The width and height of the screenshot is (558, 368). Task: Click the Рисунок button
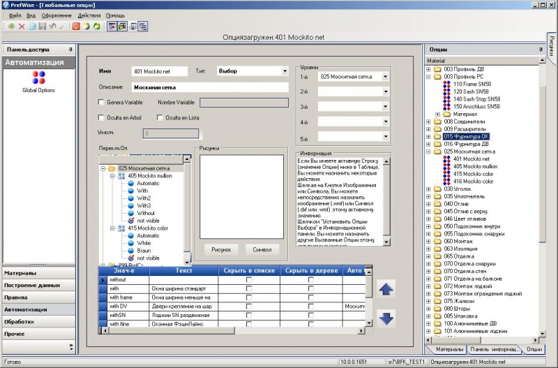click(221, 249)
